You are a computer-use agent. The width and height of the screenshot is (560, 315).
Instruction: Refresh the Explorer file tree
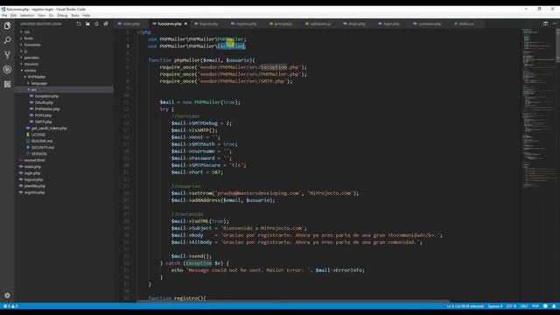(x=96, y=24)
